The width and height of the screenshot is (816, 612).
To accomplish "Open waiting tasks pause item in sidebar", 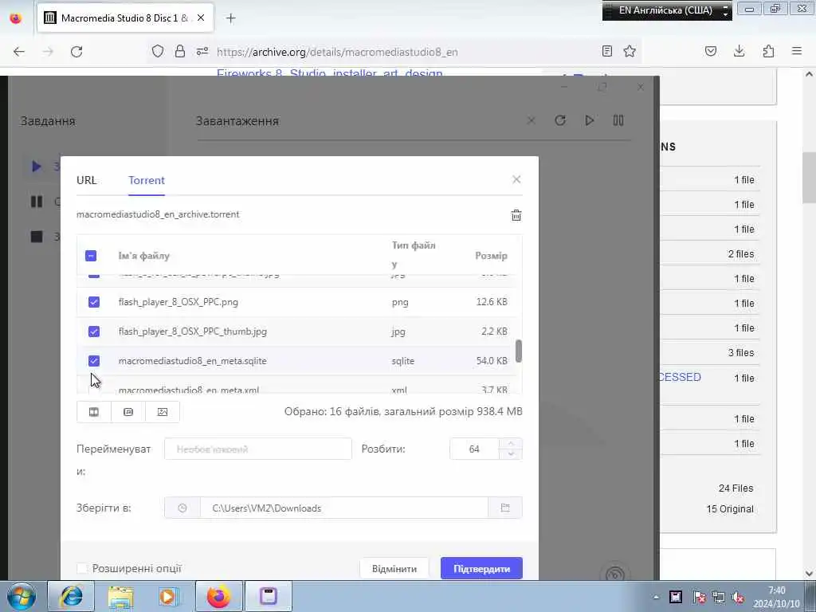I will click(x=37, y=202).
